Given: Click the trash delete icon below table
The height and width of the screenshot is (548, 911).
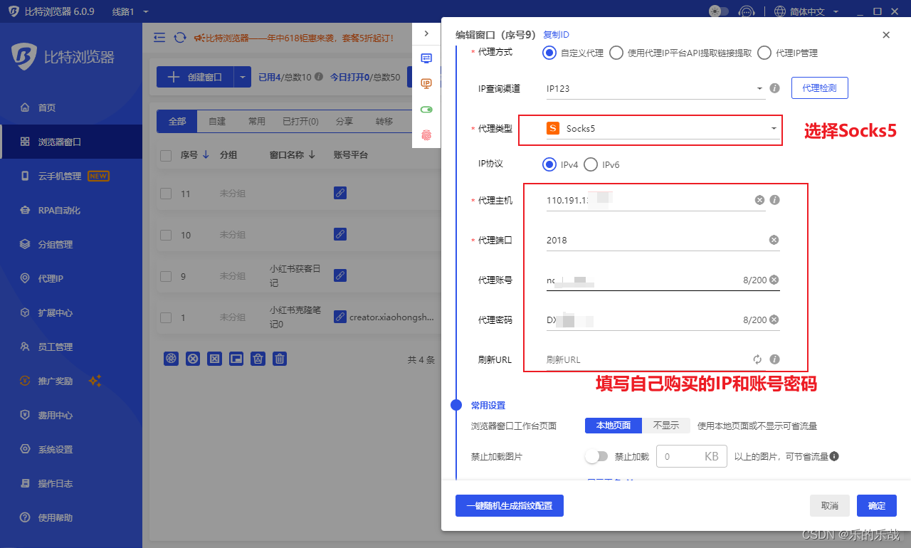Looking at the screenshot, I should click(280, 359).
